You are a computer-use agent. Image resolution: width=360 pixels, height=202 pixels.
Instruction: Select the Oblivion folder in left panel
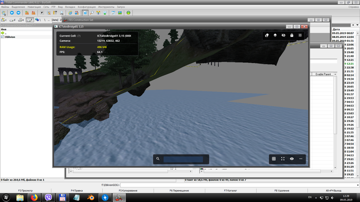coord(10,36)
